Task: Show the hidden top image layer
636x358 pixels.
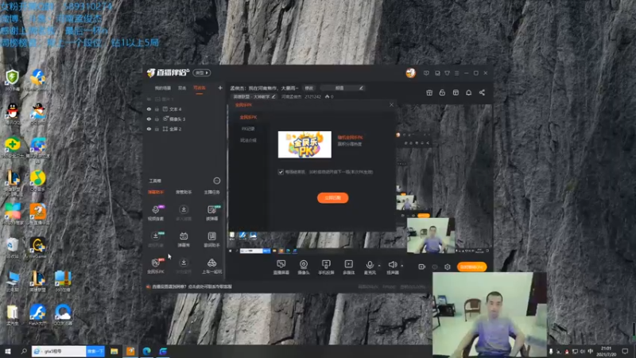Action: click(x=149, y=99)
